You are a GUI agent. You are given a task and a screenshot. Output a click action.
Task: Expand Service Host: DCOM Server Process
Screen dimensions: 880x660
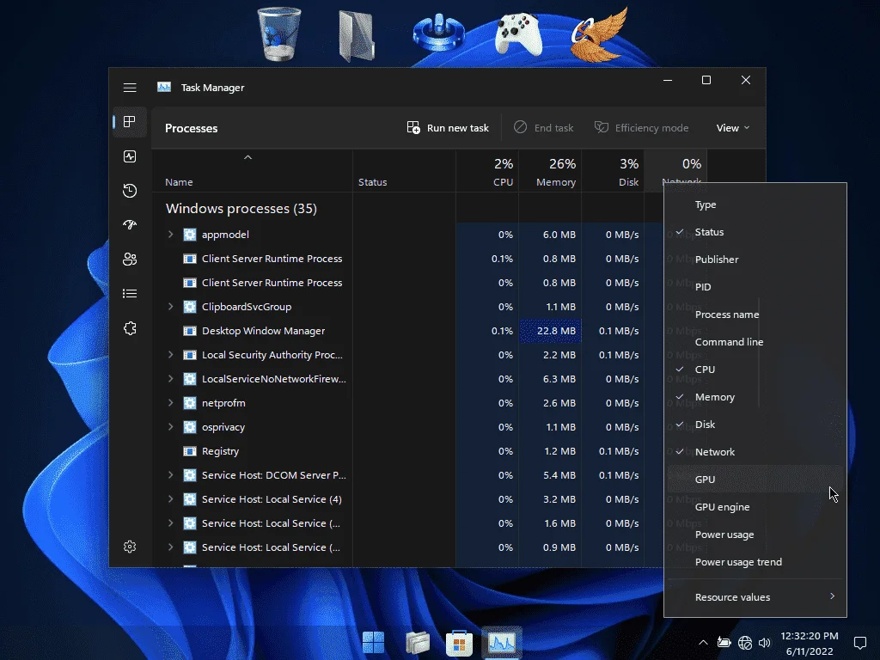click(171, 475)
